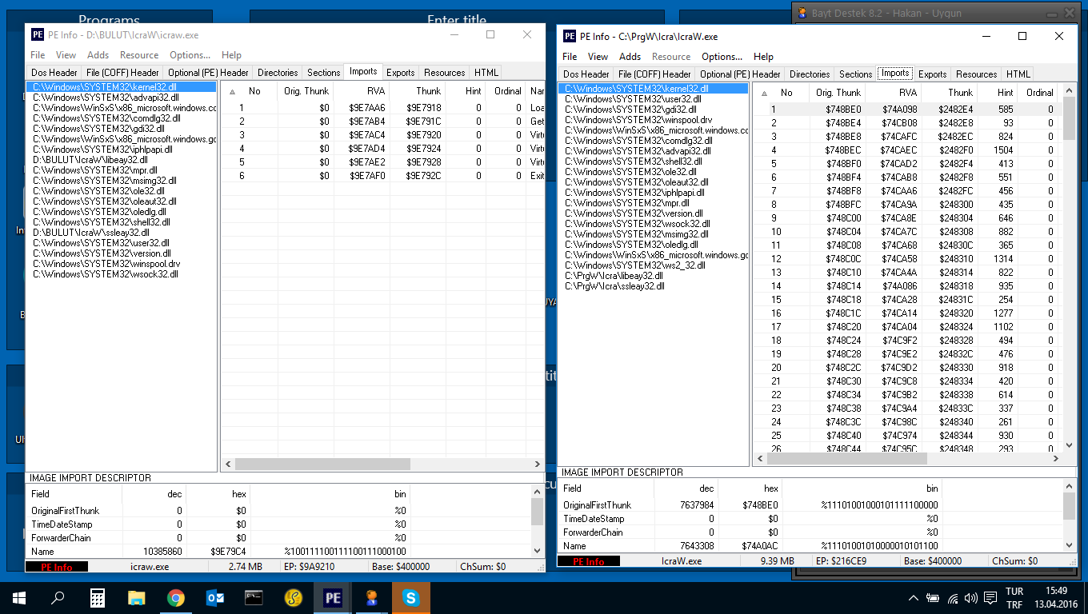Image resolution: width=1088 pixels, height=614 pixels.
Task: Open File (COFF) Header tab in right window
Action: tap(654, 74)
